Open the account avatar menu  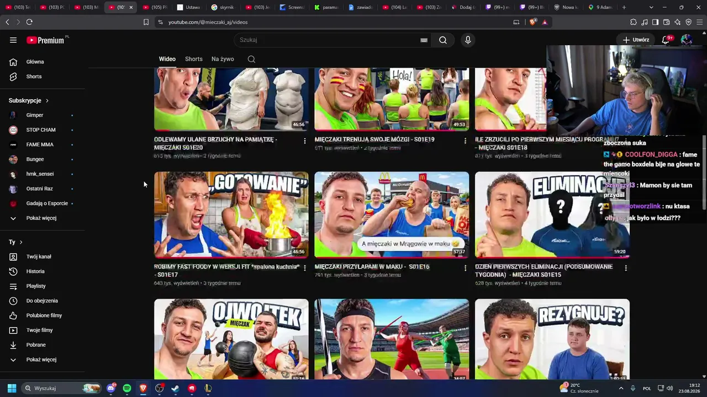pos(687,40)
